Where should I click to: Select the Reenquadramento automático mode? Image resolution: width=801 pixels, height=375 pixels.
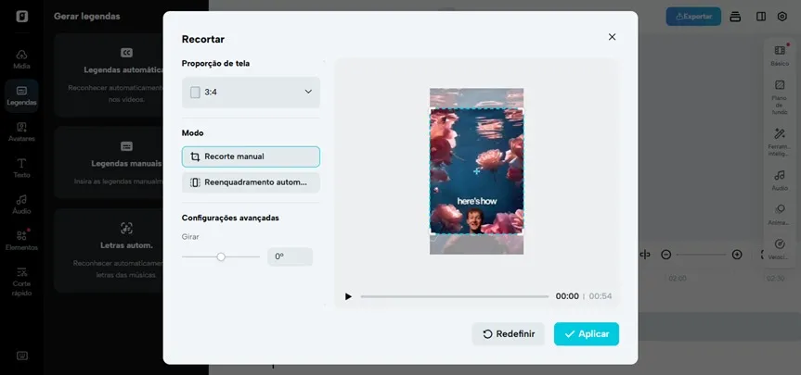[251, 182]
